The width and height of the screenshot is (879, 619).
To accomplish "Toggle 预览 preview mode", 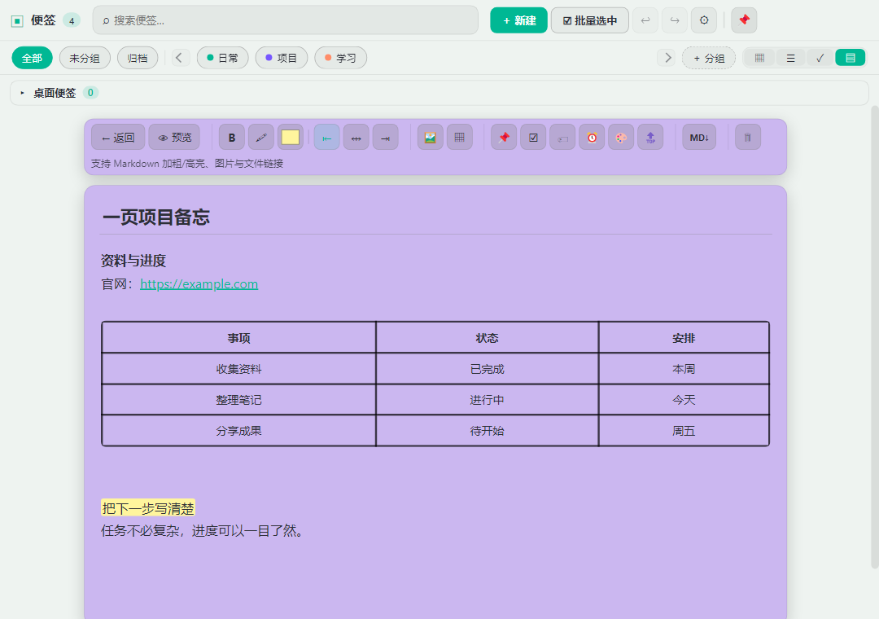I will [174, 138].
